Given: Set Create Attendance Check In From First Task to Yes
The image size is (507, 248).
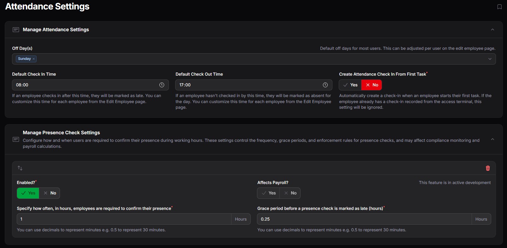Looking at the screenshot, I should pos(350,85).
